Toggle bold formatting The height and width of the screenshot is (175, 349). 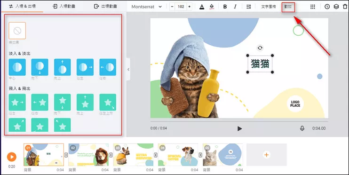tap(225, 7)
